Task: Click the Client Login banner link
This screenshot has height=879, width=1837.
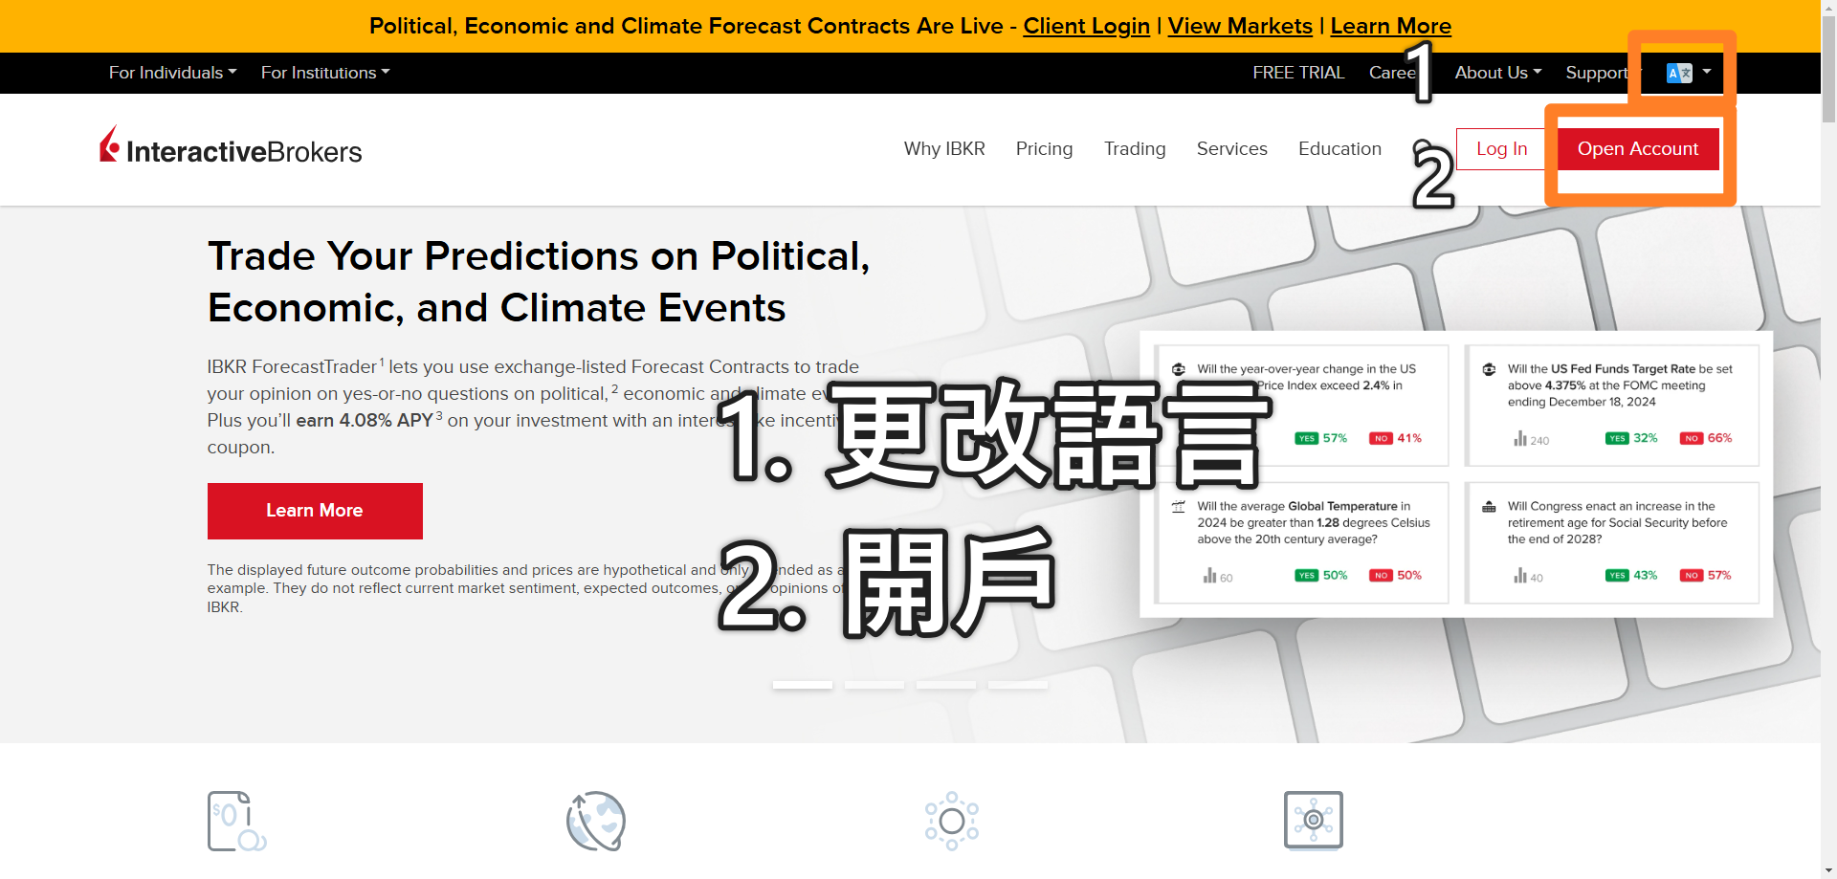Action: pyautogui.click(x=1086, y=26)
